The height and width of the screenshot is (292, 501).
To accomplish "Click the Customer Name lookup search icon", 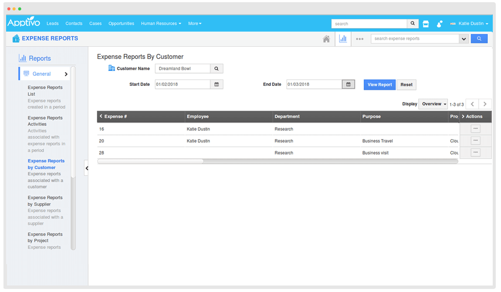I will (217, 69).
